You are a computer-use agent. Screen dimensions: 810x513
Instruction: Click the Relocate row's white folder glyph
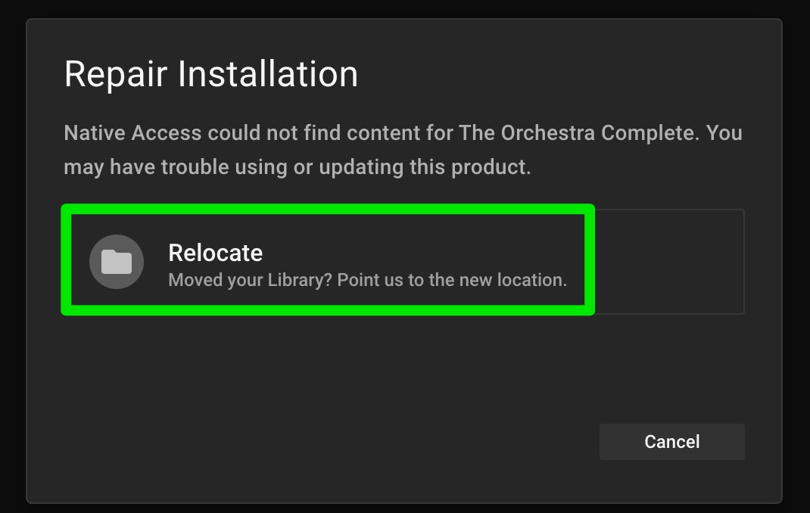click(x=117, y=262)
